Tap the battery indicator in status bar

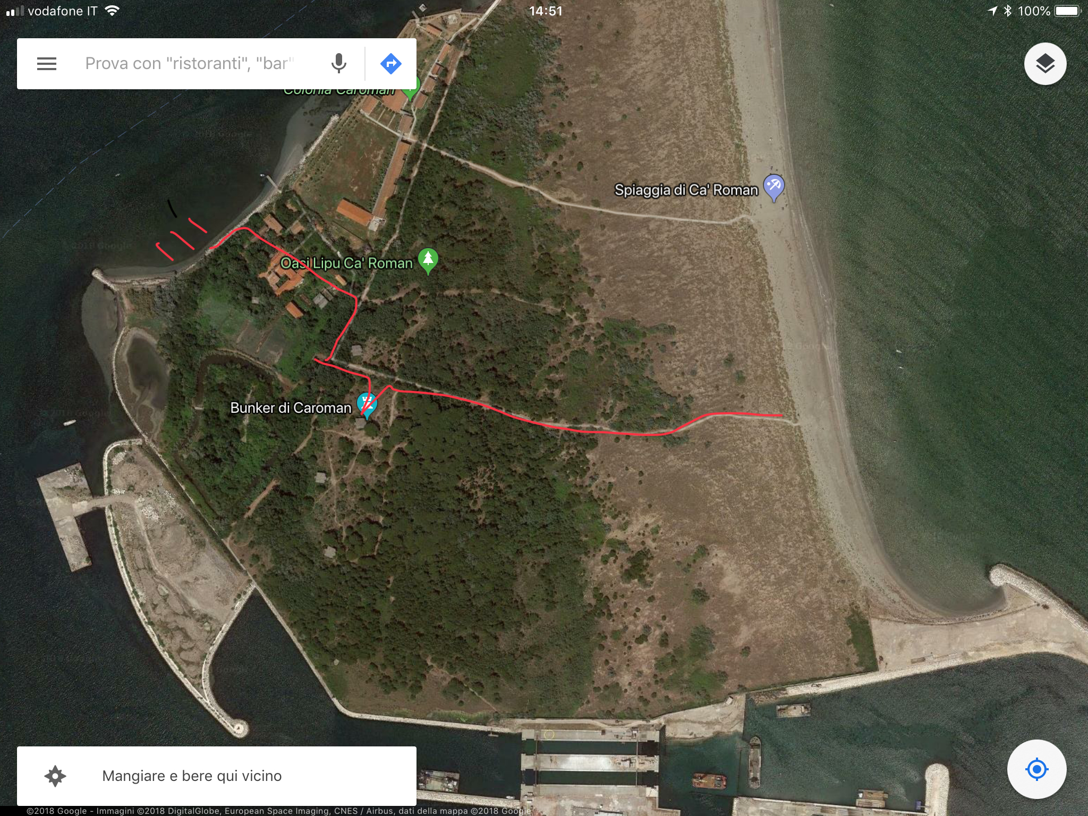pyautogui.click(x=1067, y=11)
